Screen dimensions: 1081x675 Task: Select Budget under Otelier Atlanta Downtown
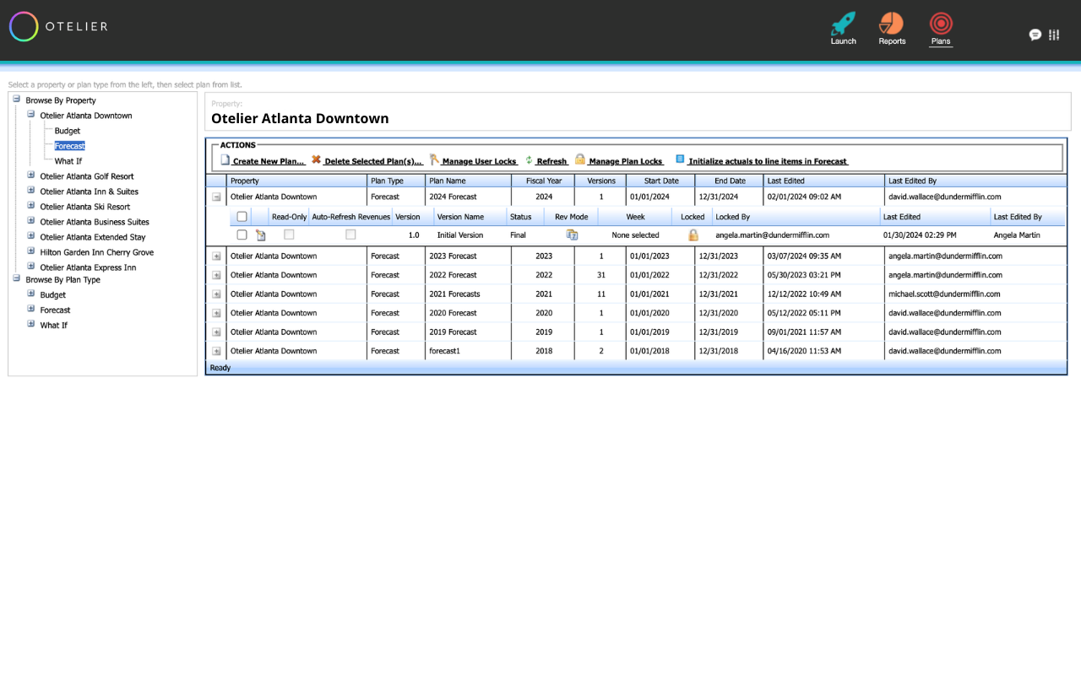[x=68, y=131]
